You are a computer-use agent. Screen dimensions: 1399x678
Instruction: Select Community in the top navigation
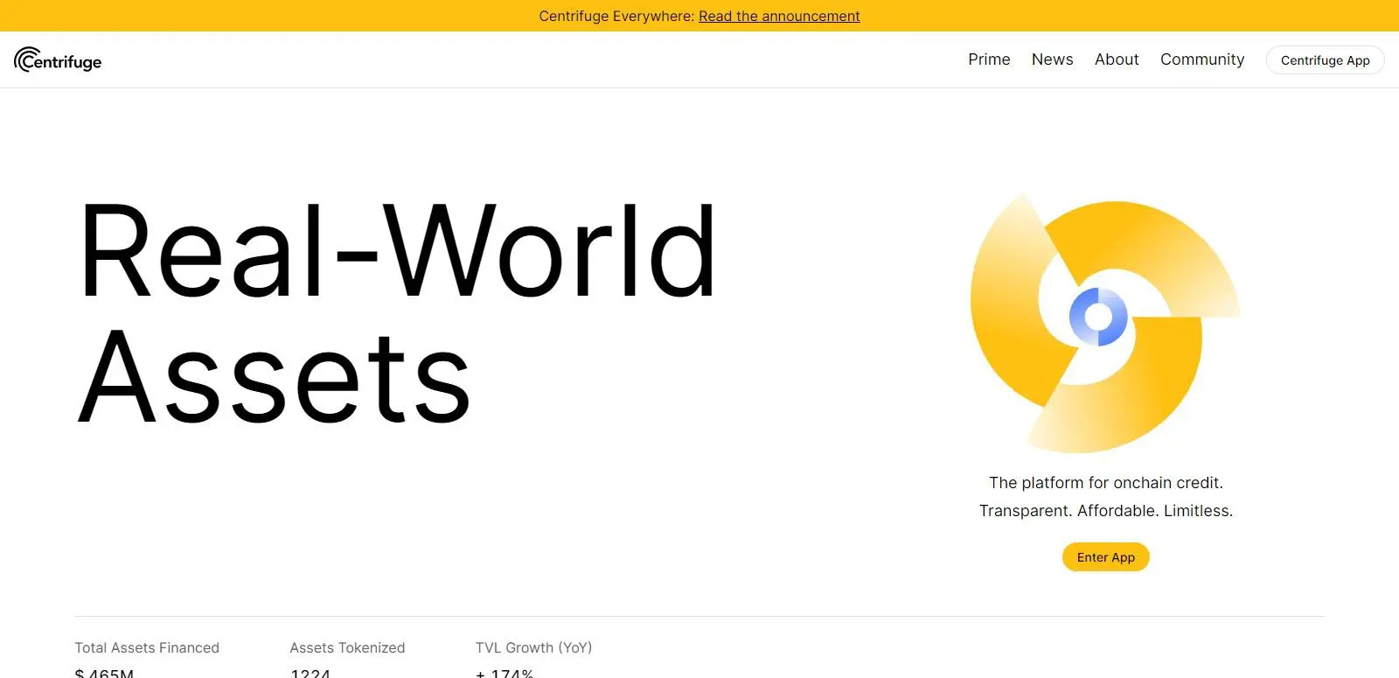tap(1201, 59)
